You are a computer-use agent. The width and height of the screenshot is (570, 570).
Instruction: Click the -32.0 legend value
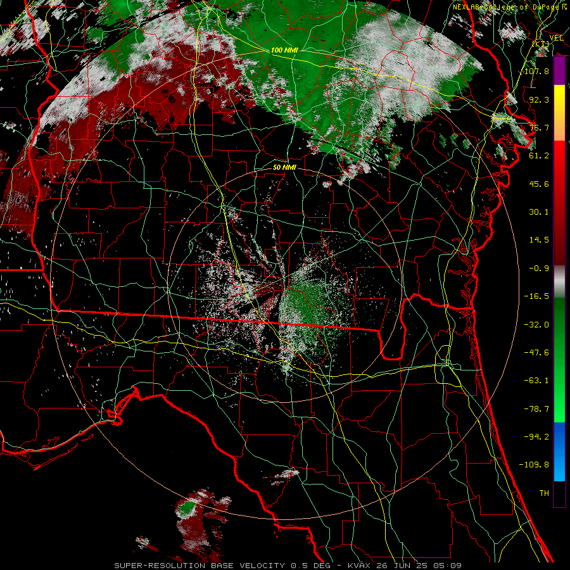[x=536, y=325]
